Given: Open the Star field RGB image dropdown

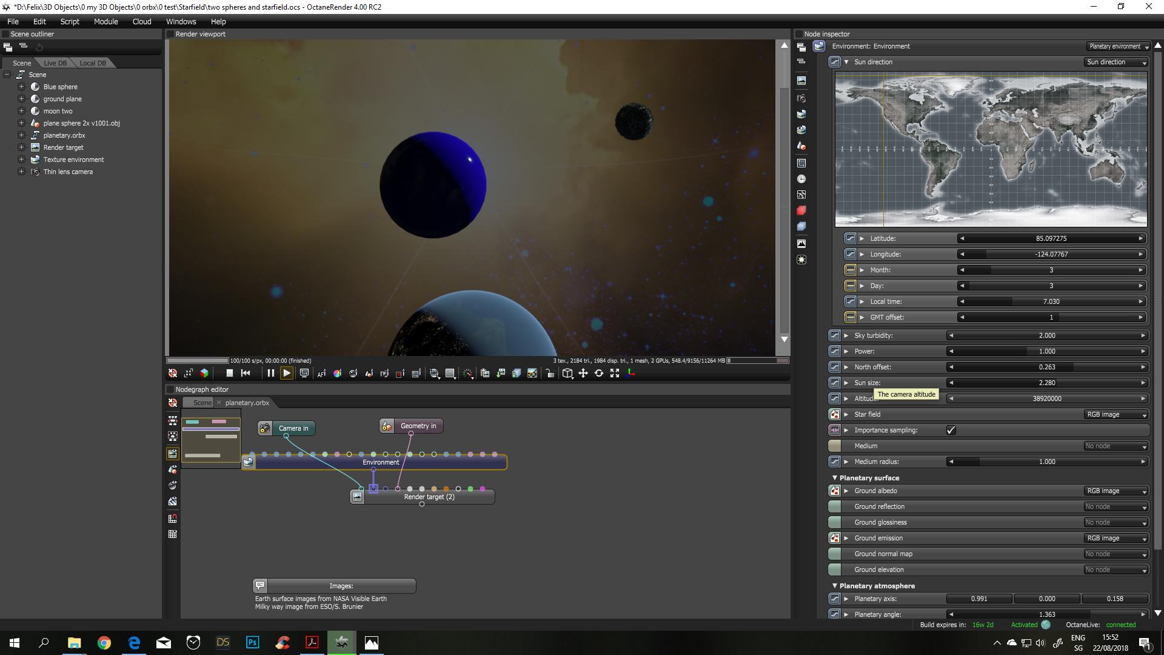Looking at the screenshot, I should tap(1117, 415).
